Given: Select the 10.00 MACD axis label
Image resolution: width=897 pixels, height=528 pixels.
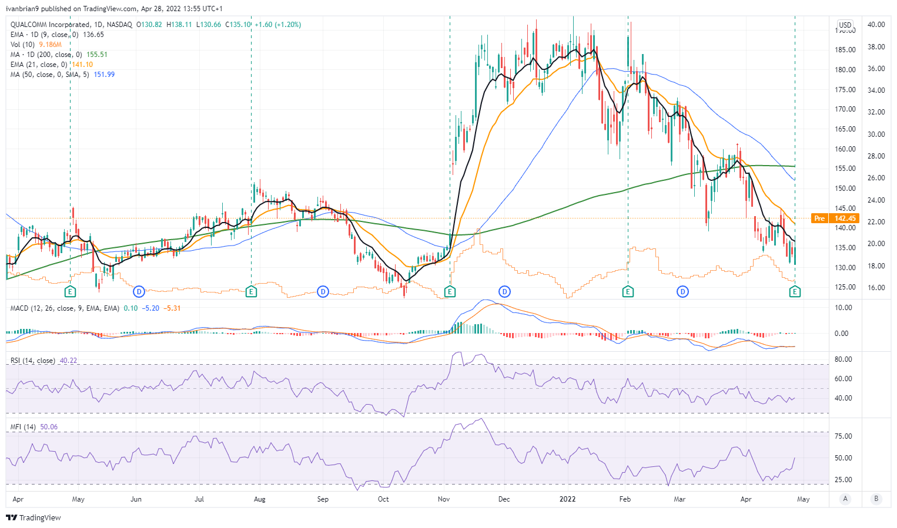Looking at the screenshot, I should pos(842,308).
